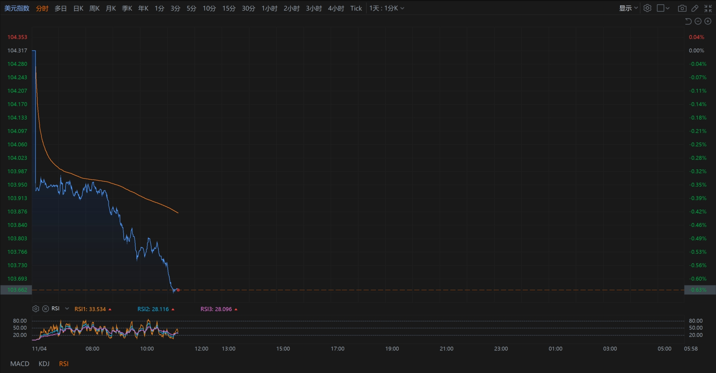Click the 05:58 end time label

click(691, 349)
